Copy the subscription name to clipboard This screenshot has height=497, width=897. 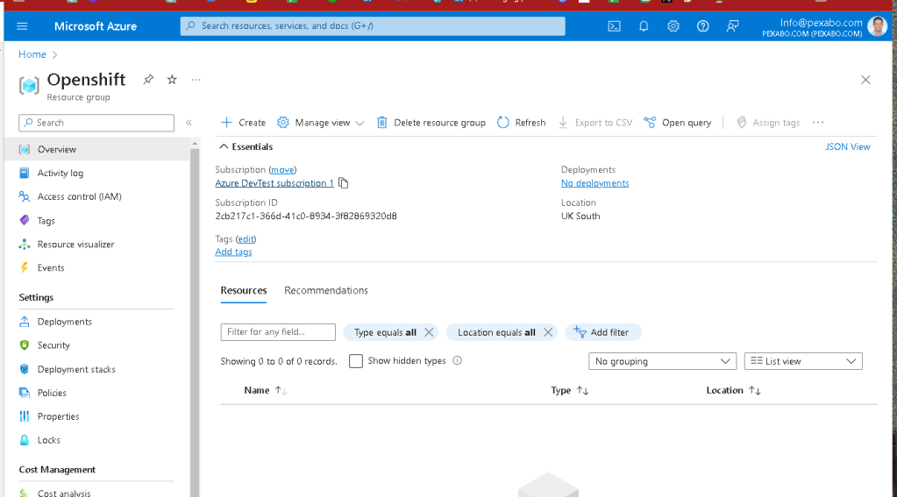tap(343, 183)
